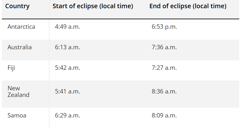Screen dimensions: 243x132
Task: Click the "(local time)" text in Start header
Action: [x=116, y=7]
